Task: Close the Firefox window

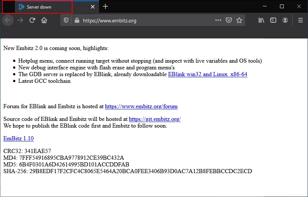Action: [299, 6]
